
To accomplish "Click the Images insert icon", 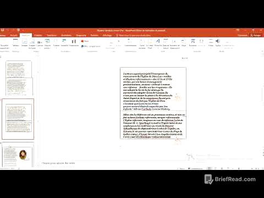I will pos(24,43).
